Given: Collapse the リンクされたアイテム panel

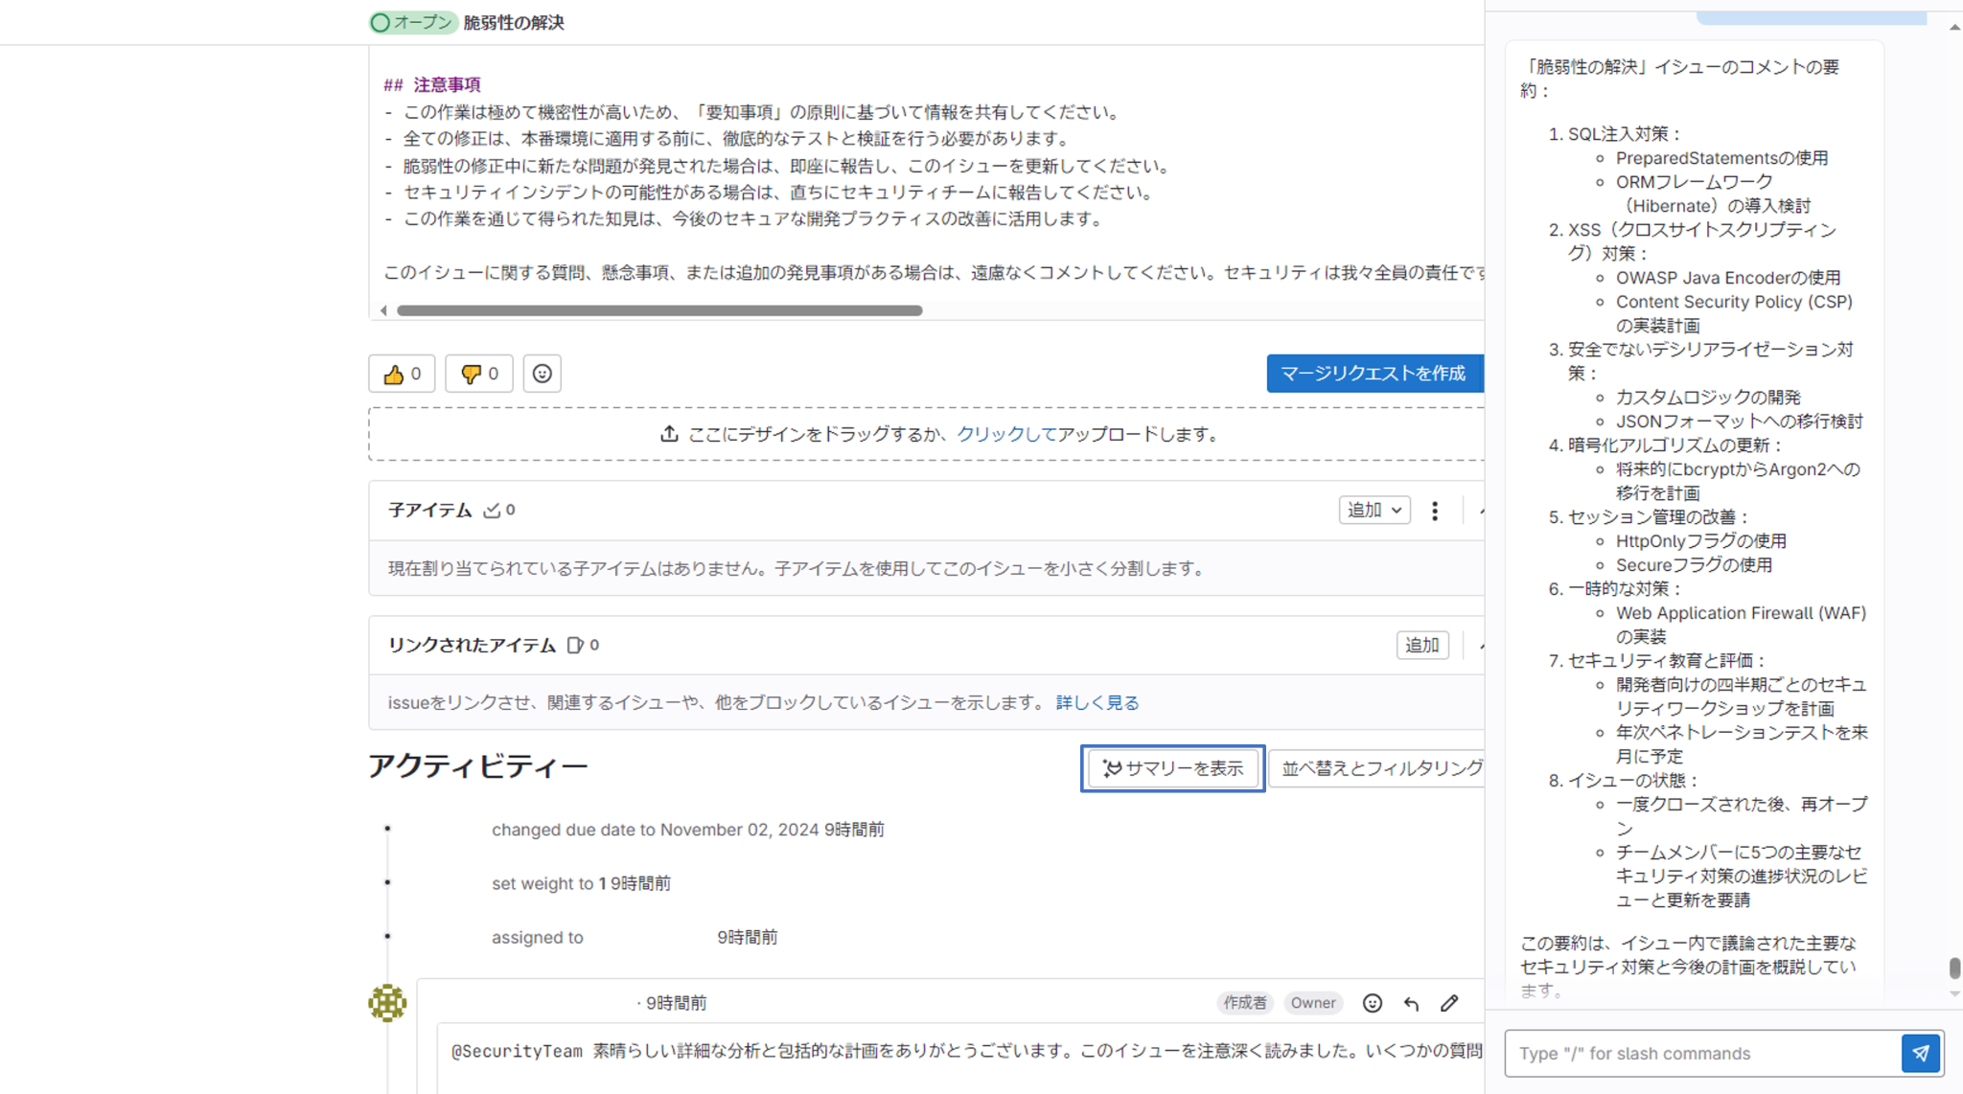Looking at the screenshot, I should [x=1481, y=645].
